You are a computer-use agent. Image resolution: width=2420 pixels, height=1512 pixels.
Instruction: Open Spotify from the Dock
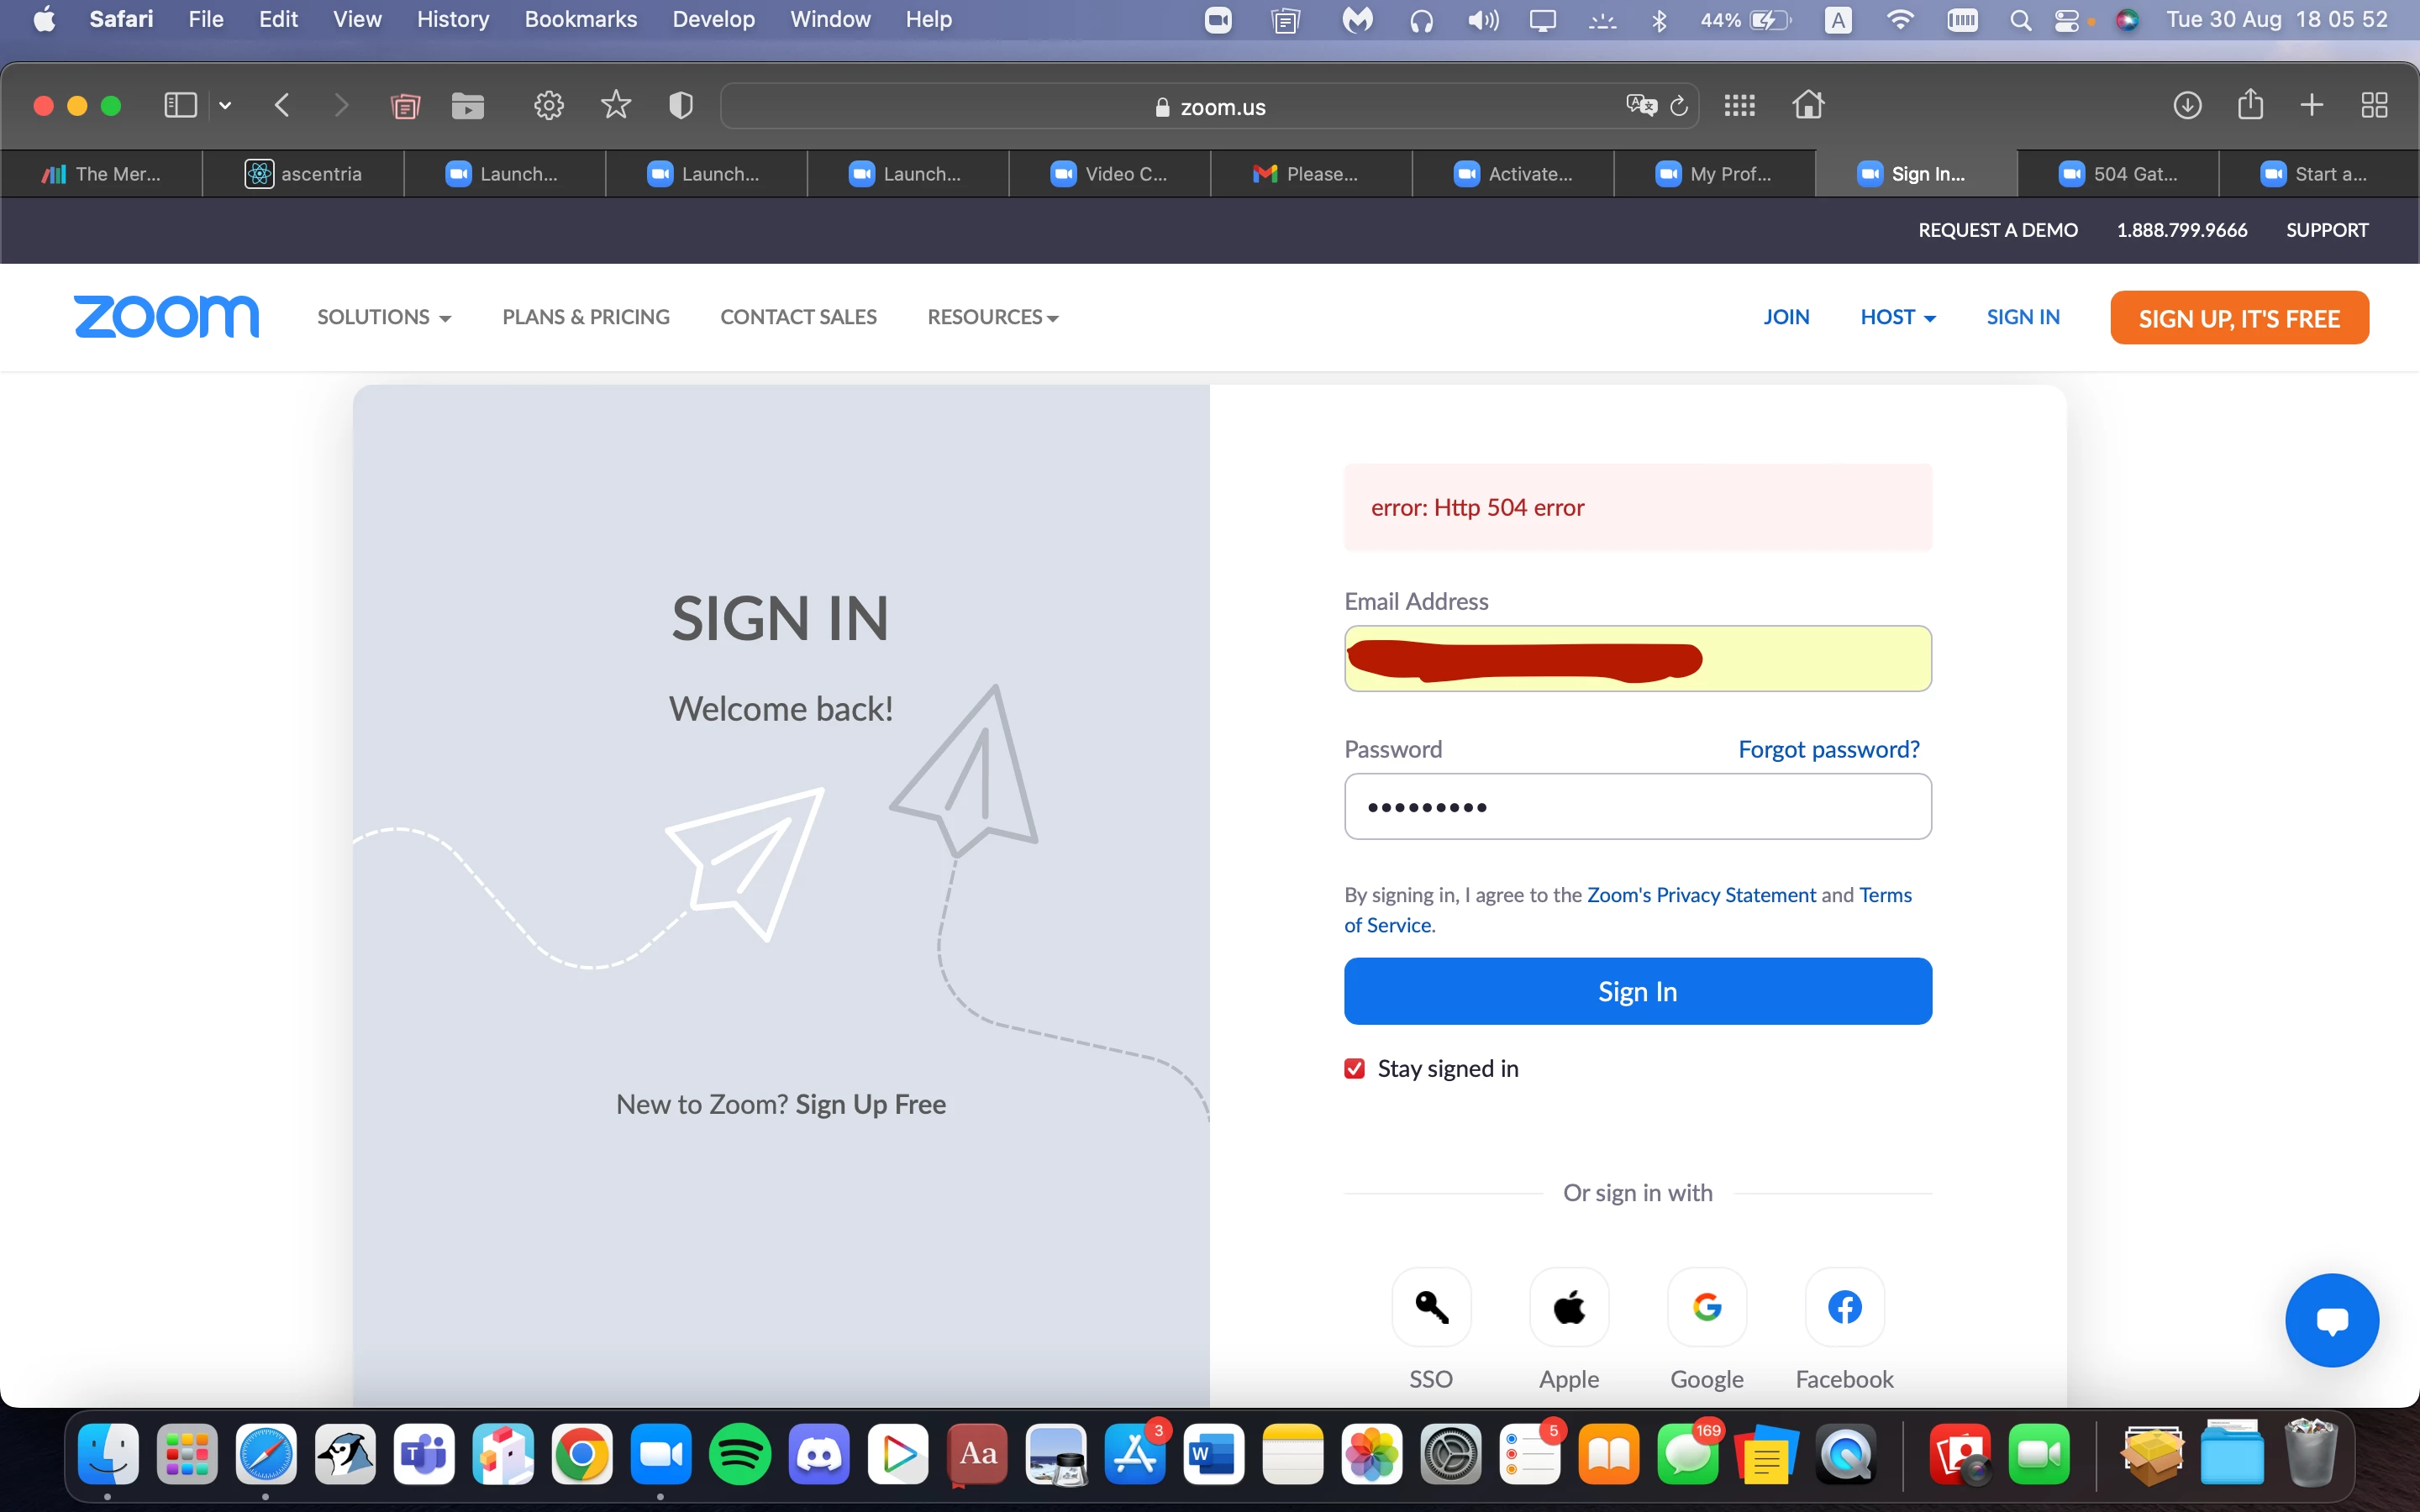click(x=739, y=1454)
